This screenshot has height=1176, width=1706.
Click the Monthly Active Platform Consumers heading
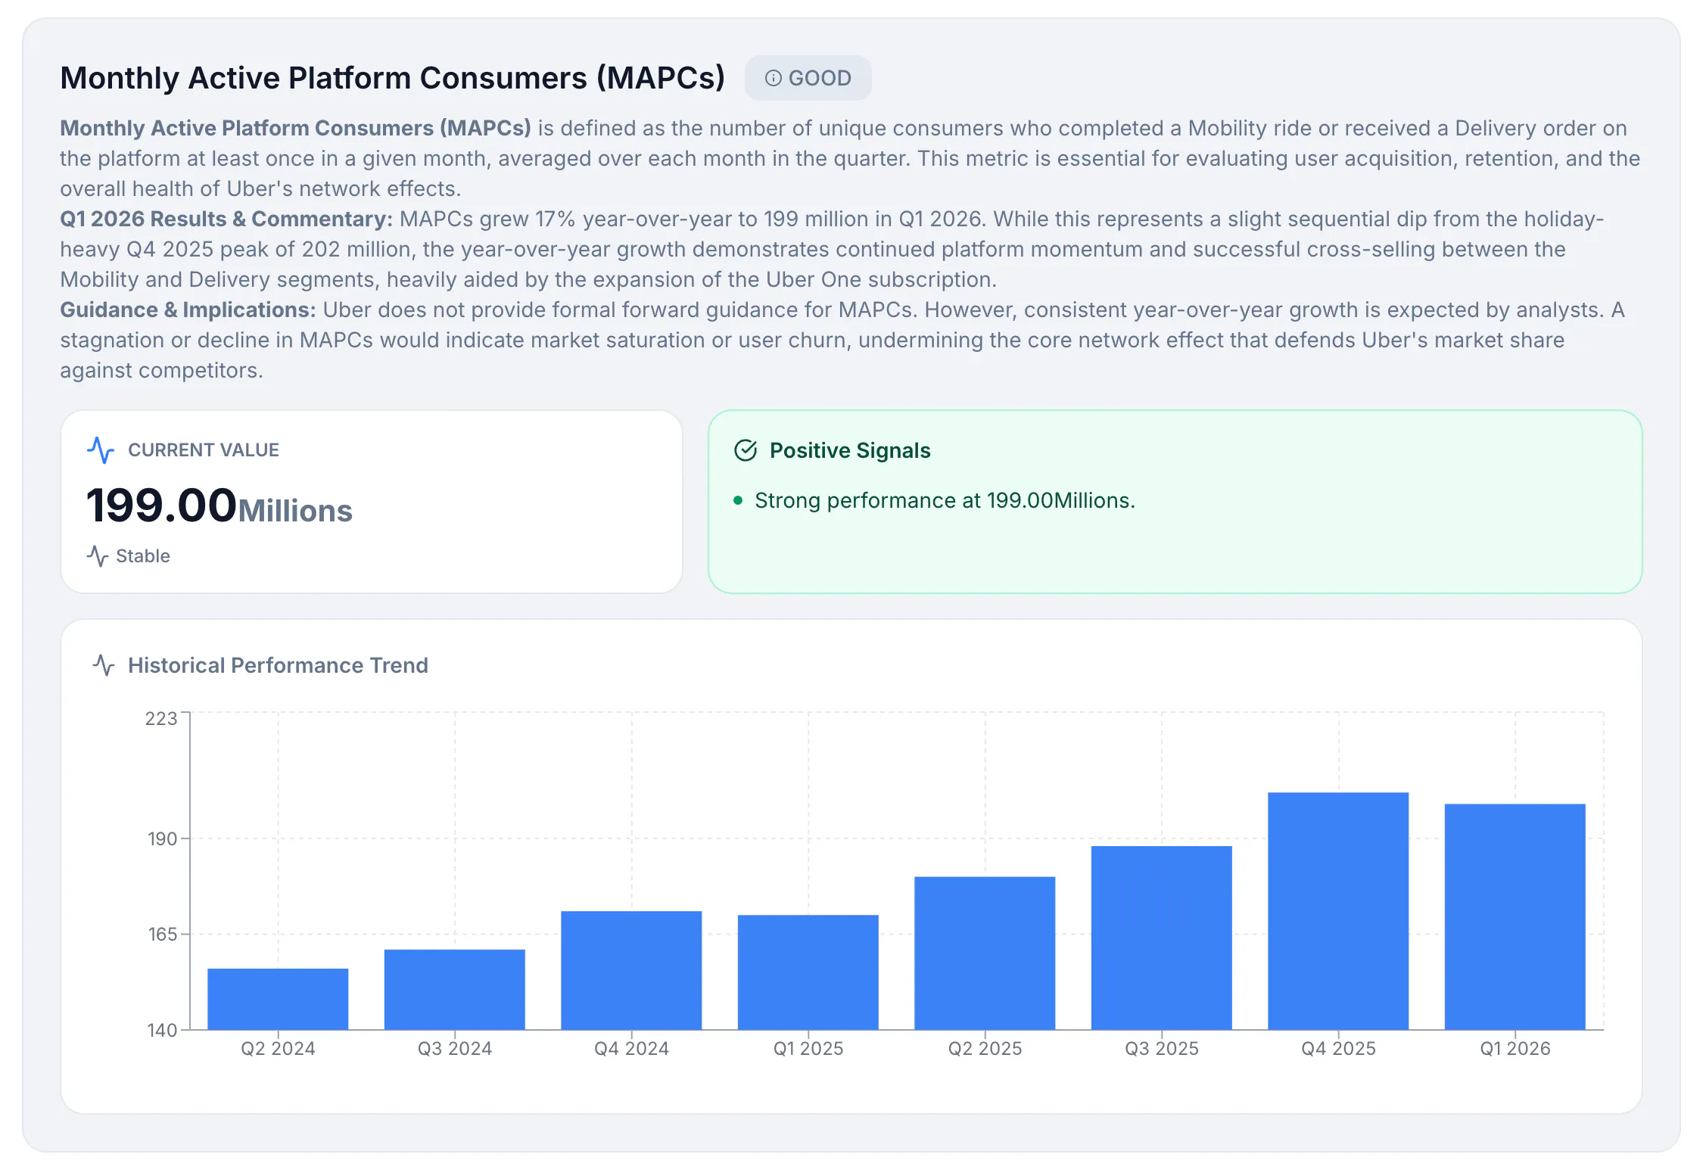point(392,78)
